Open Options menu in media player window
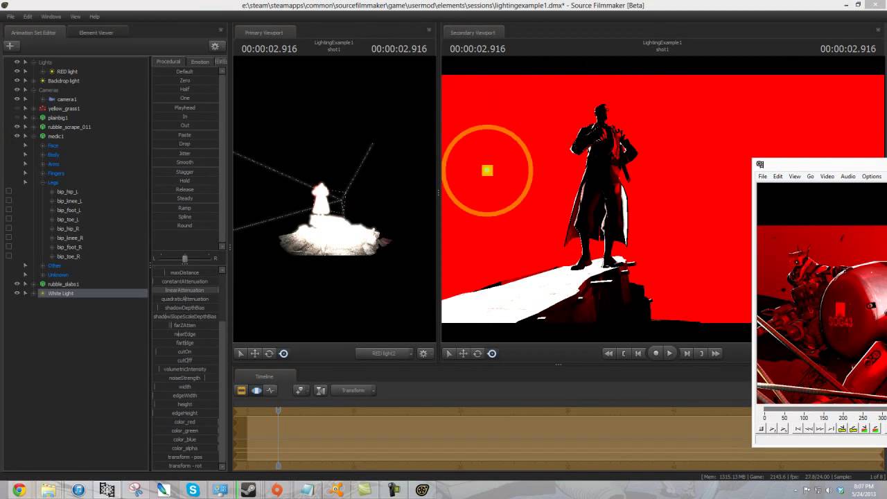The image size is (887, 499). (x=871, y=177)
